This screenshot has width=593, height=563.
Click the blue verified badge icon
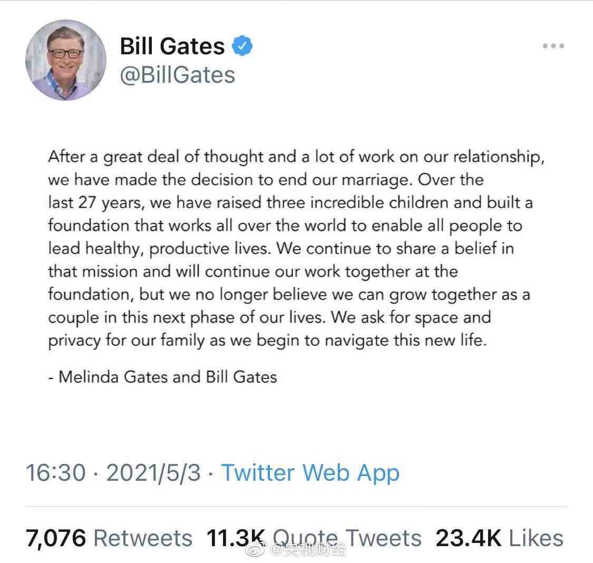pos(242,46)
